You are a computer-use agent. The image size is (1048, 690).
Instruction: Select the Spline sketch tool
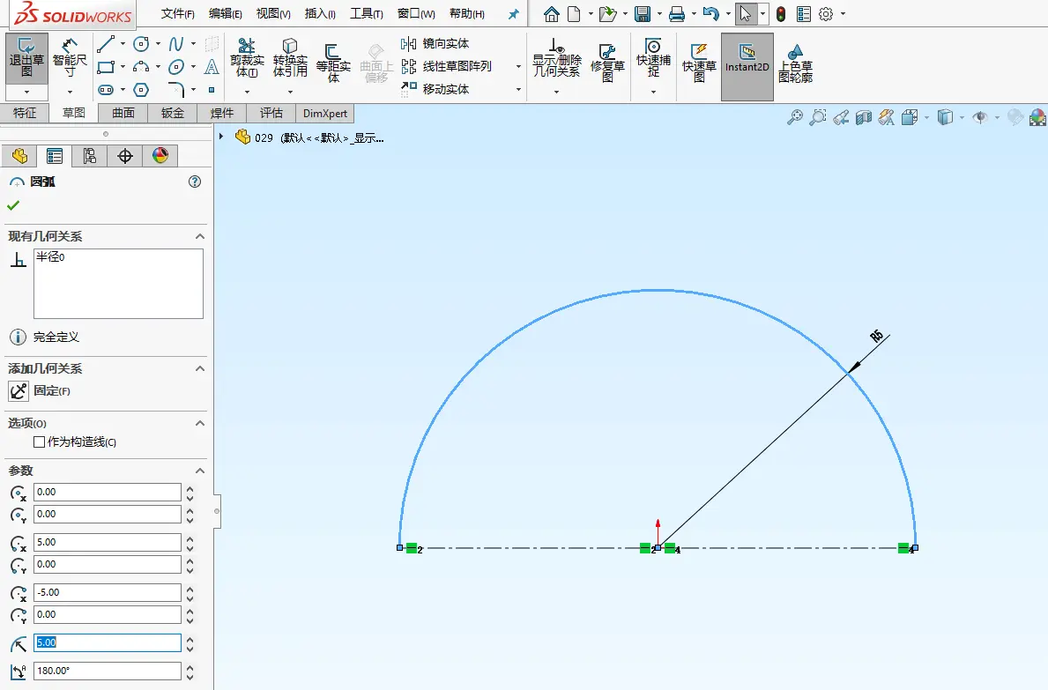coord(175,45)
